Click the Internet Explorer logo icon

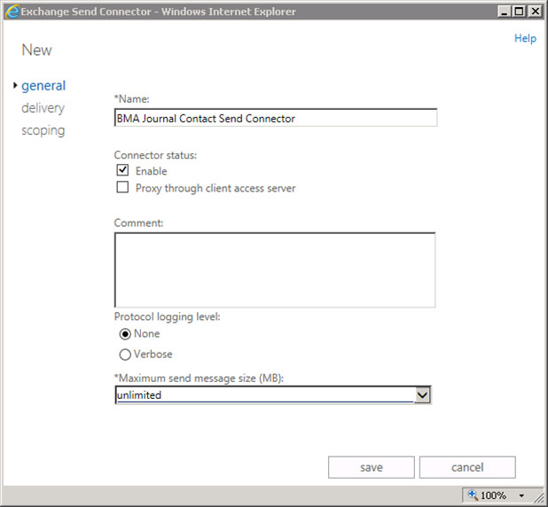[12, 12]
